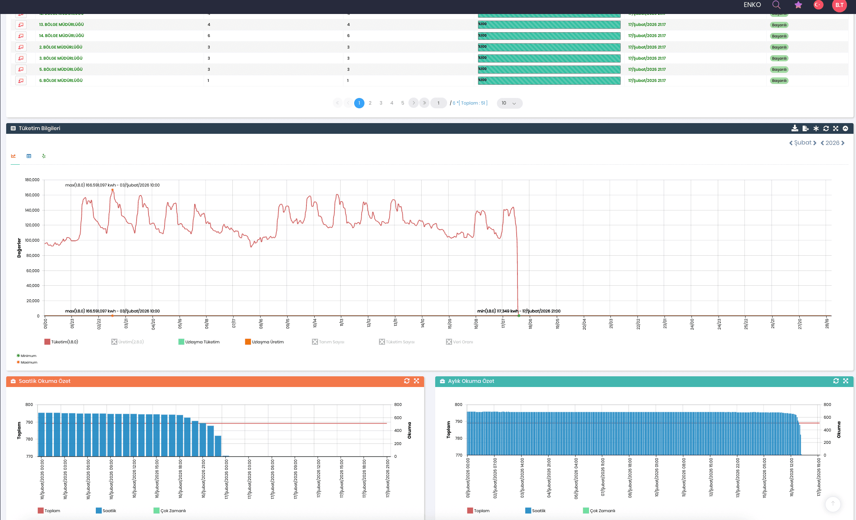Open the download icon in Tüketim Bilgileri header

795,128
